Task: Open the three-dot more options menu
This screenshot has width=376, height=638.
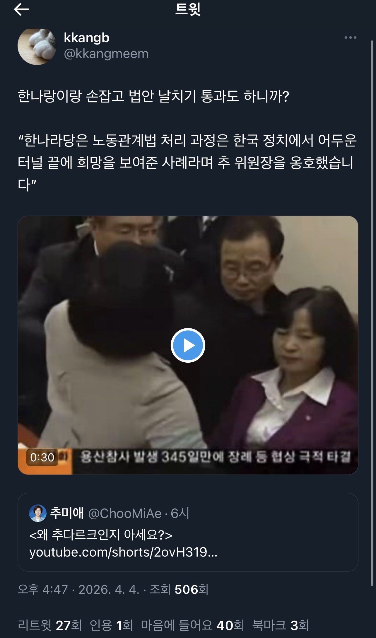Action: coord(350,37)
